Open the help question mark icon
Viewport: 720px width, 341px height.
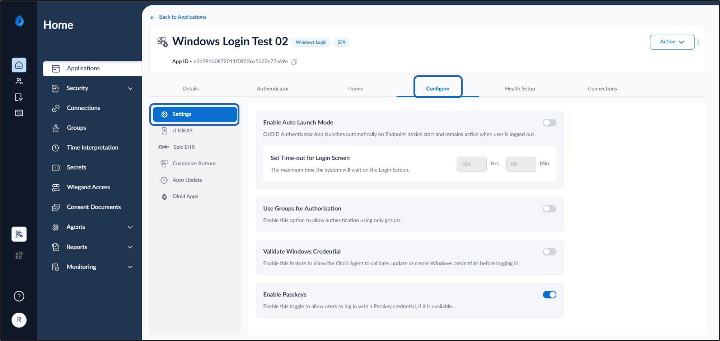19,296
